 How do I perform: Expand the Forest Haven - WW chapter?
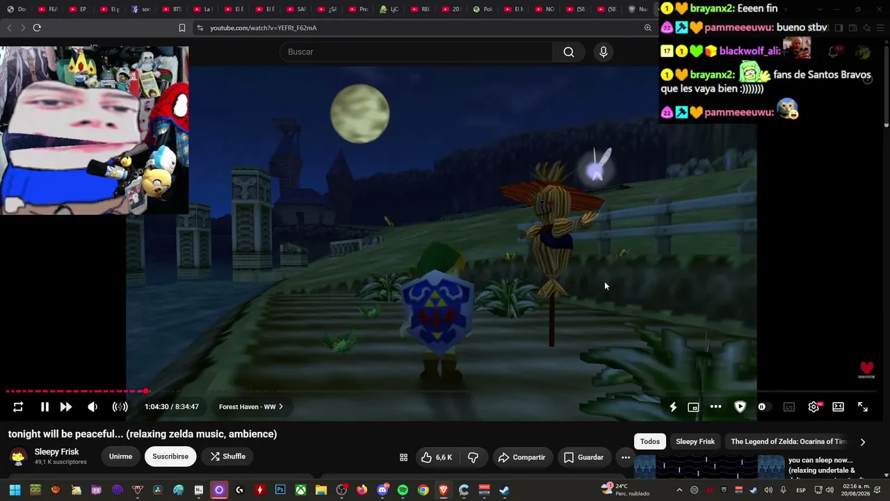coord(251,407)
